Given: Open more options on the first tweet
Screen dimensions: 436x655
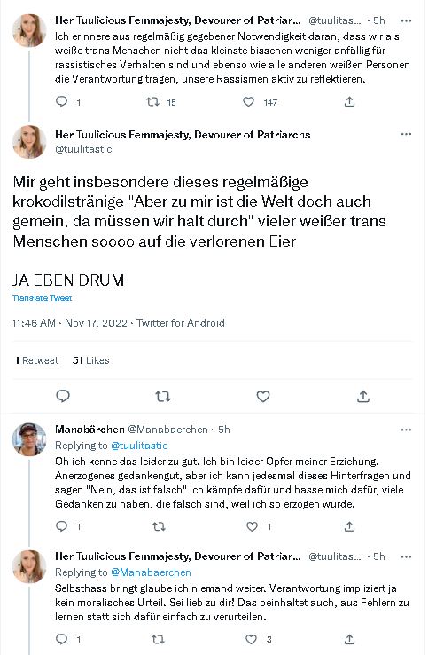Looking at the screenshot, I should [x=406, y=20].
